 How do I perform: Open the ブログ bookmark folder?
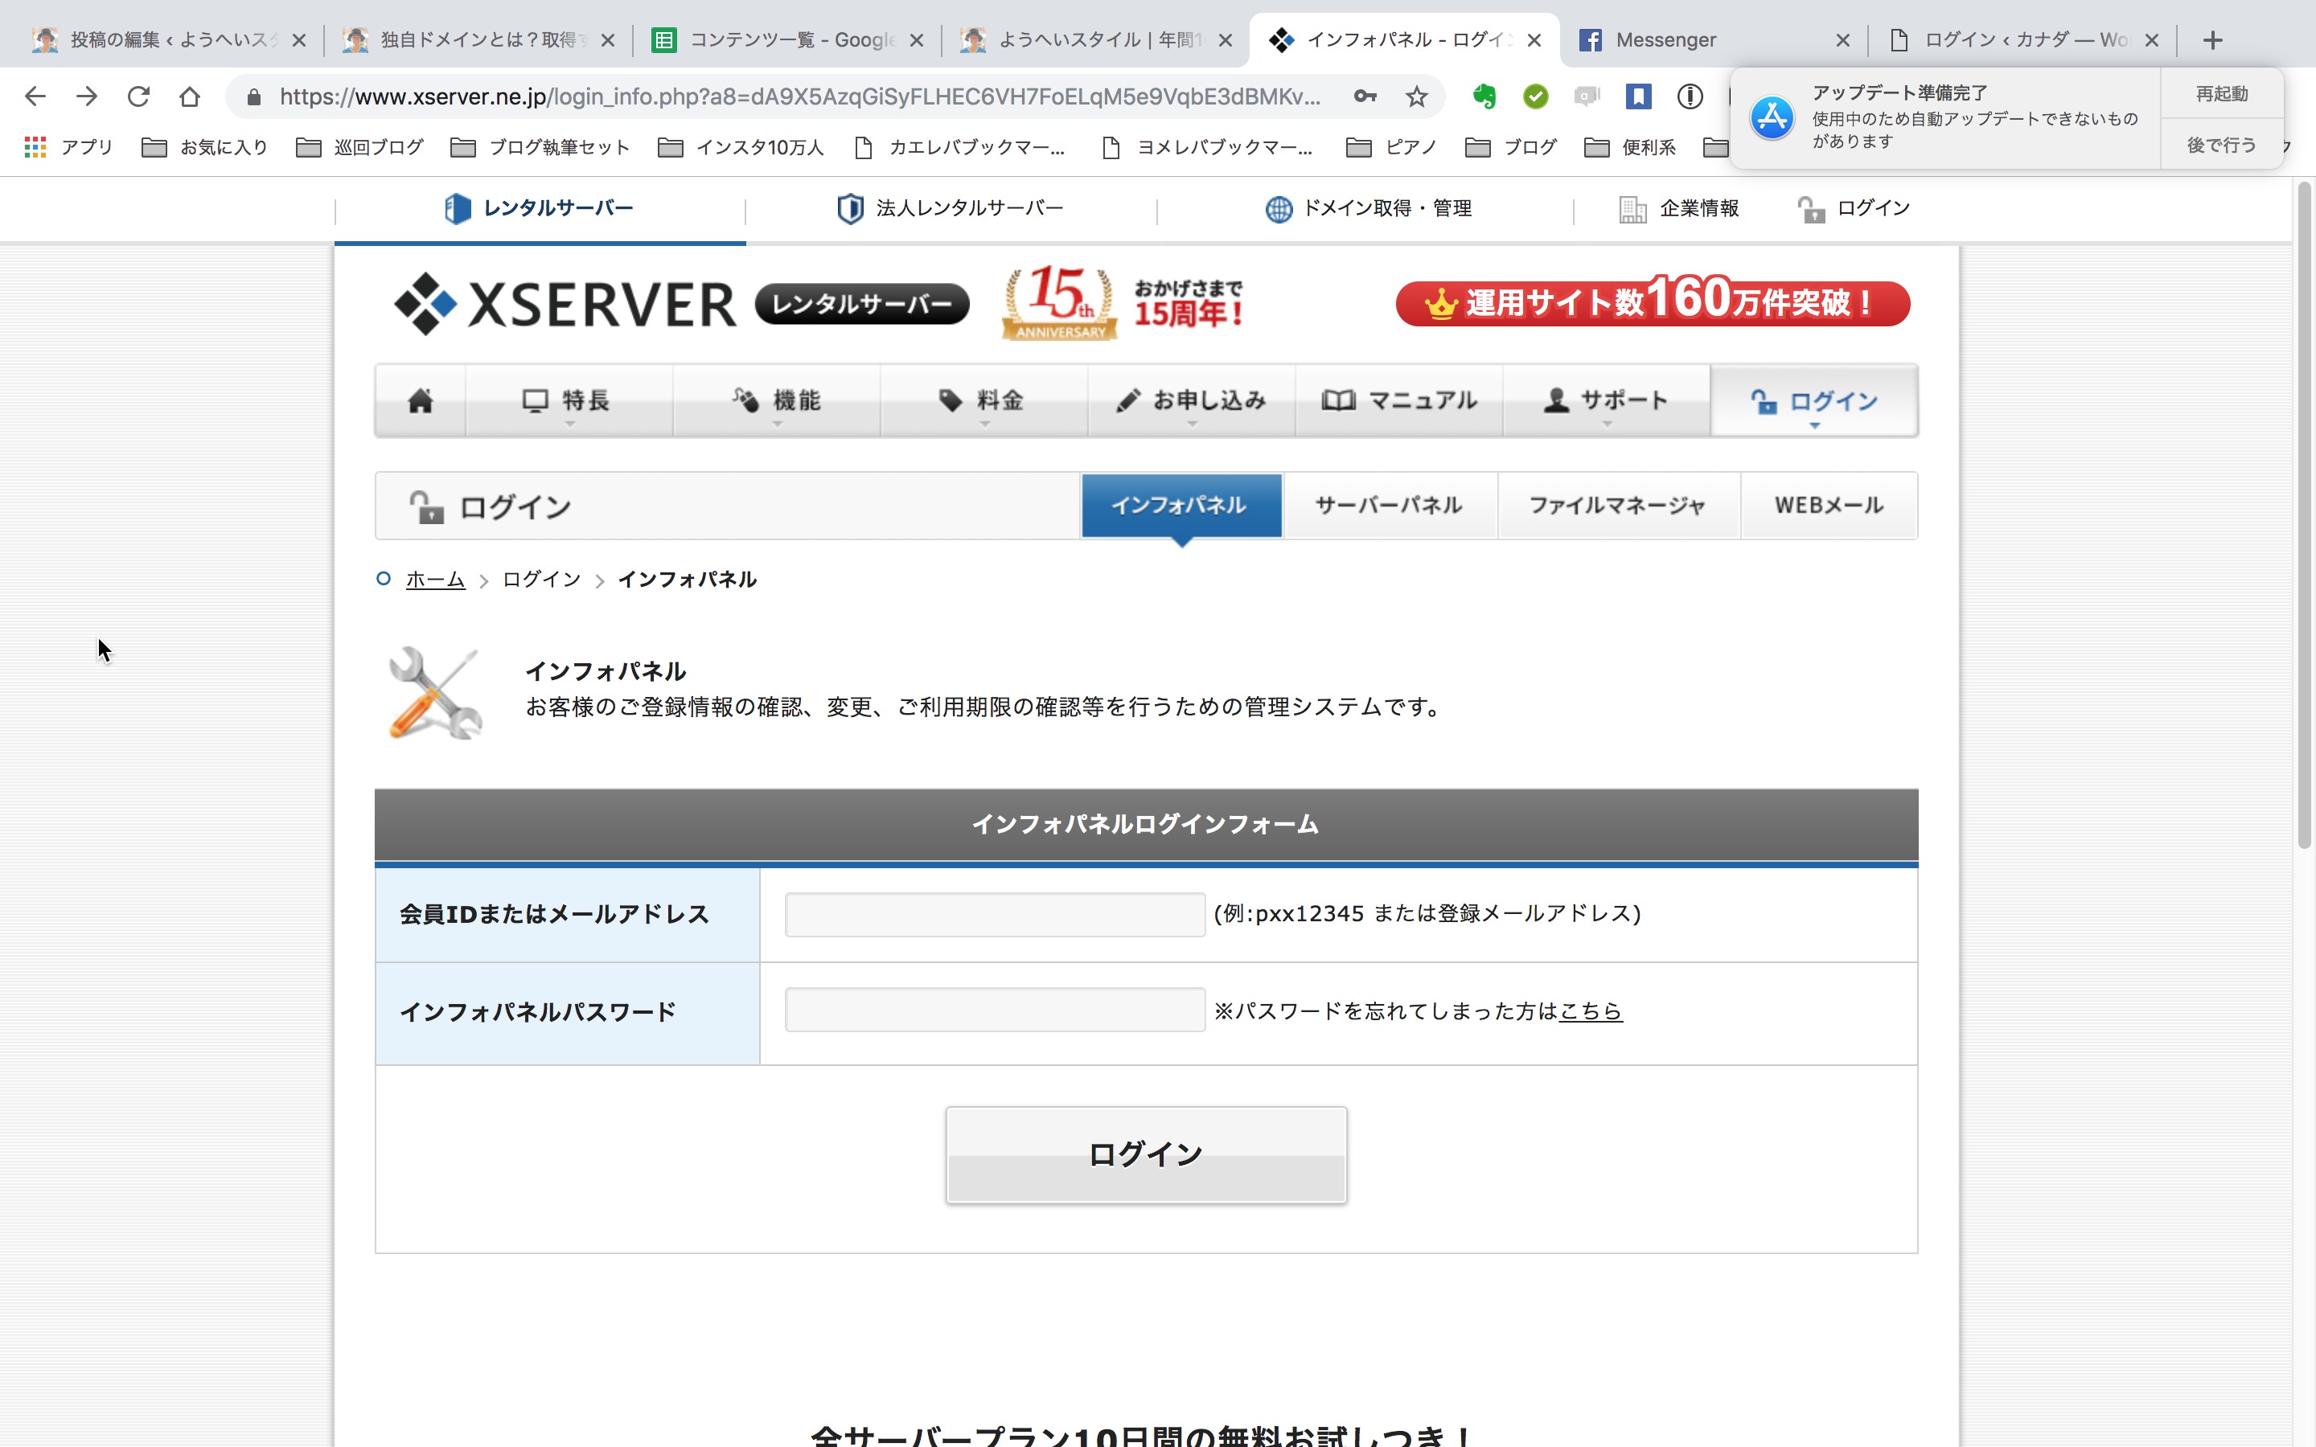pyautogui.click(x=1510, y=146)
